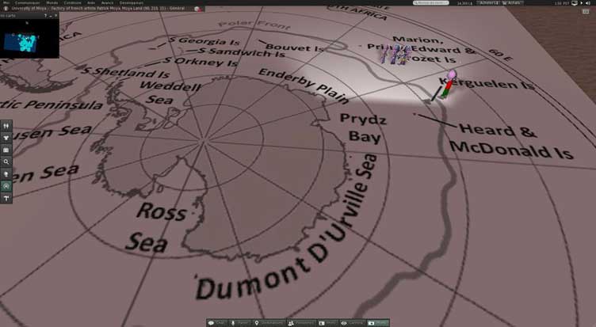
Task: Click the search magnifier in left toolbar
Action: click(x=6, y=161)
